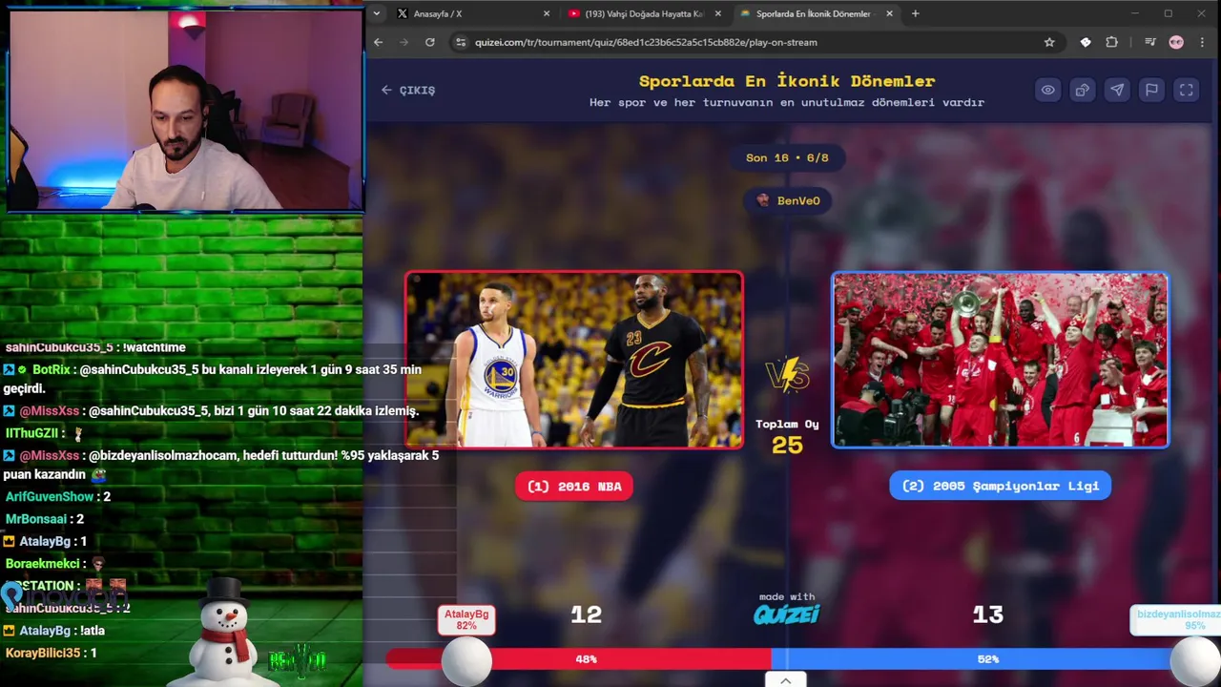Open a new browser tab
This screenshot has width=1221, height=687.
916,13
